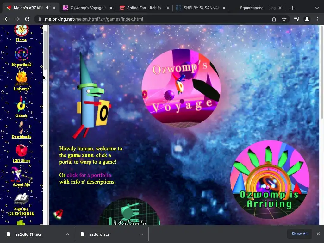Click the browser forward arrow
This screenshot has width=324, height=243.
(x=17, y=19)
